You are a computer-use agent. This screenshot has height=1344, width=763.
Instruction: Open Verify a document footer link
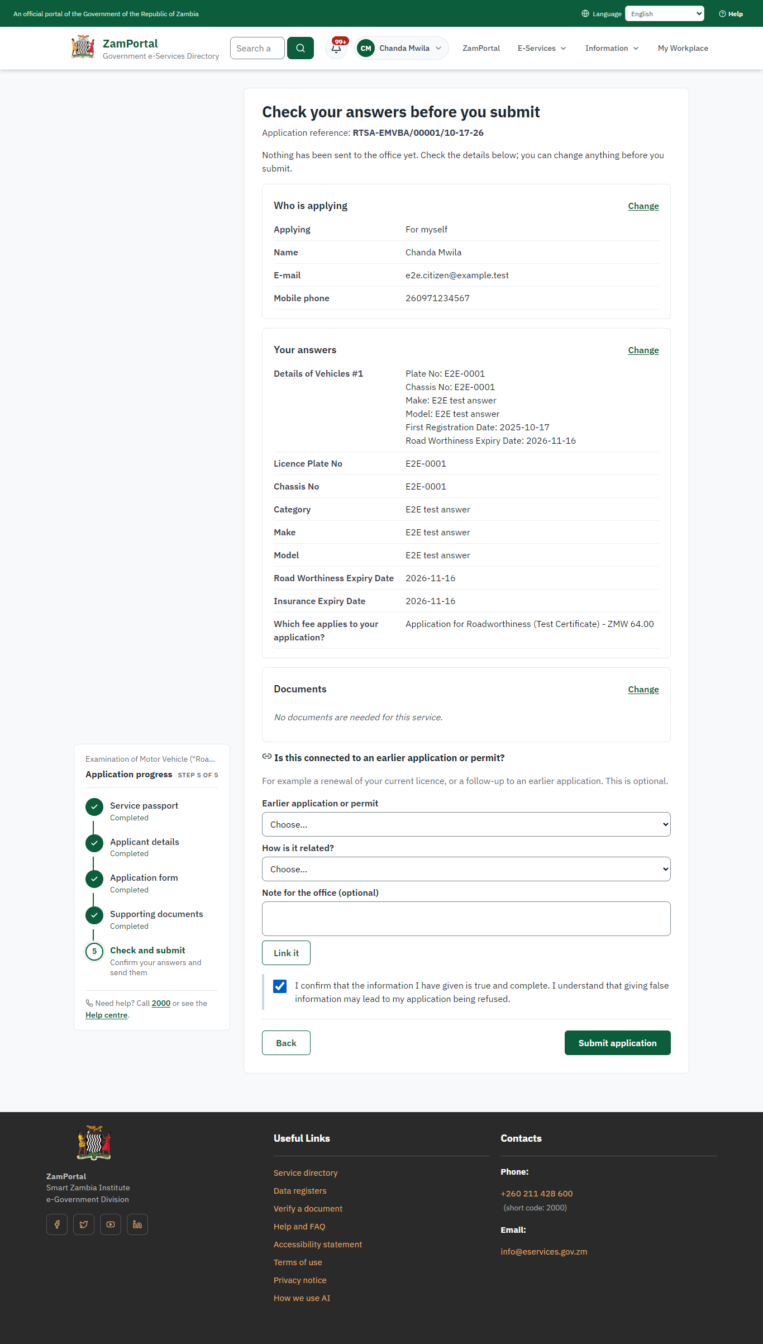(x=308, y=1208)
